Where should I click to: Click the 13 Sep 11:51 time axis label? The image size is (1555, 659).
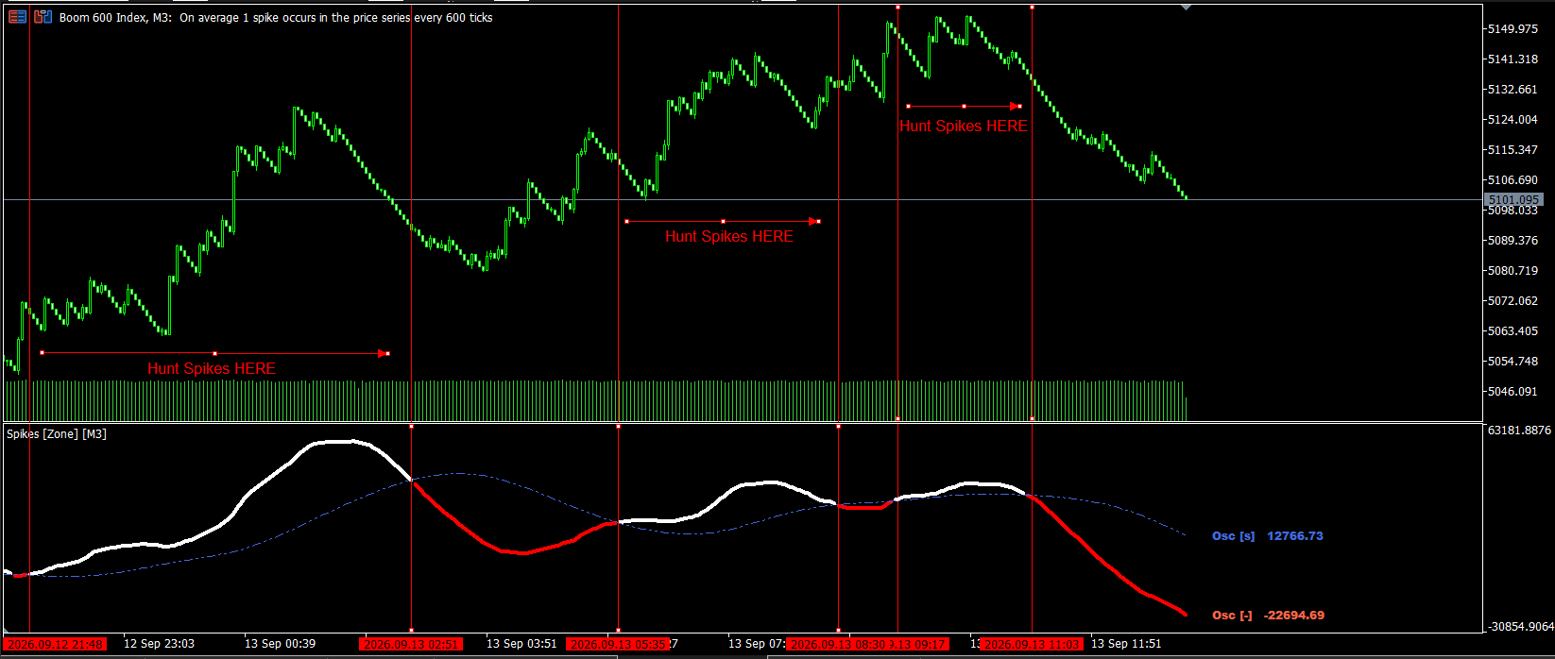point(1126,644)
